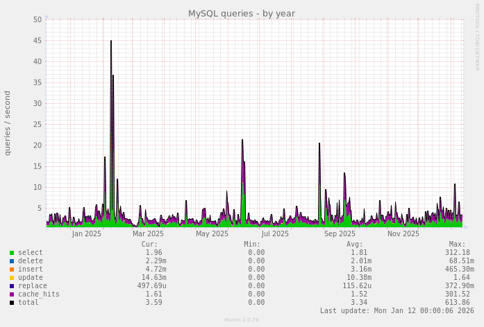Click the 'select' legend label
The height and width of the screenshot is (327, 484).
click(31, 252)
